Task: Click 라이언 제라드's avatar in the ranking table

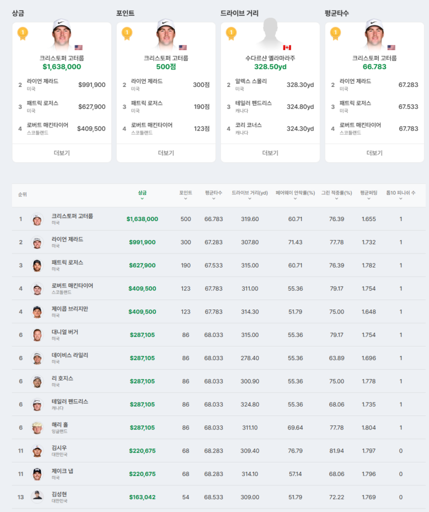Action: [x=37, y=242]
